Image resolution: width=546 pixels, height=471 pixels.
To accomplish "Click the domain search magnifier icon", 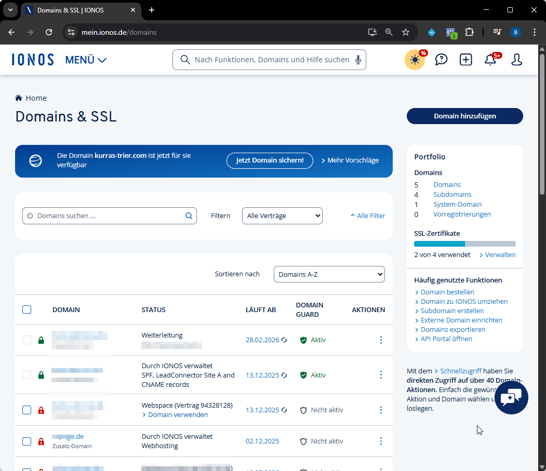I will 189,216.
